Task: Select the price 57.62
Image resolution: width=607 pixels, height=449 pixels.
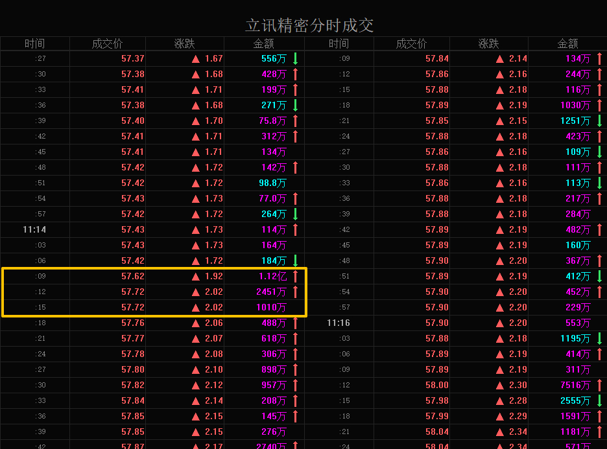Action: (x=133, y=276)
